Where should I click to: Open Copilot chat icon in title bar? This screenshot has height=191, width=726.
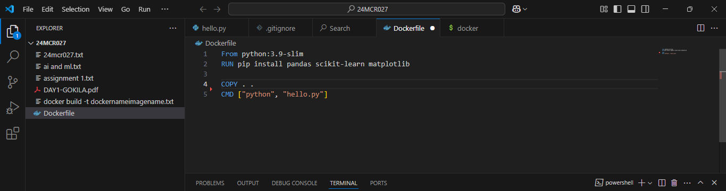(x=516, y=9)
